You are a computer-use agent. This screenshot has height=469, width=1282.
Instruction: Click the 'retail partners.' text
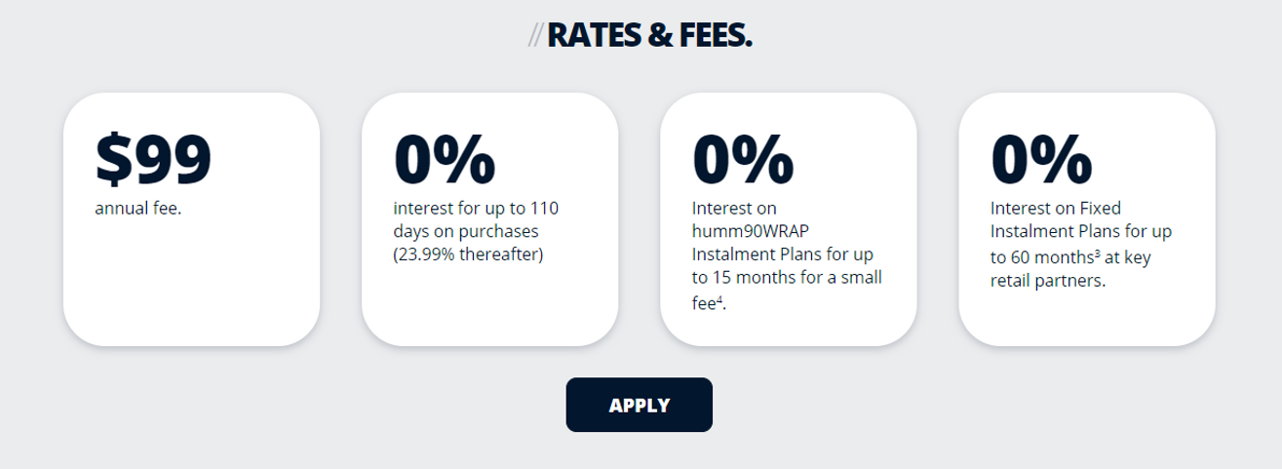coord(1048,281)
